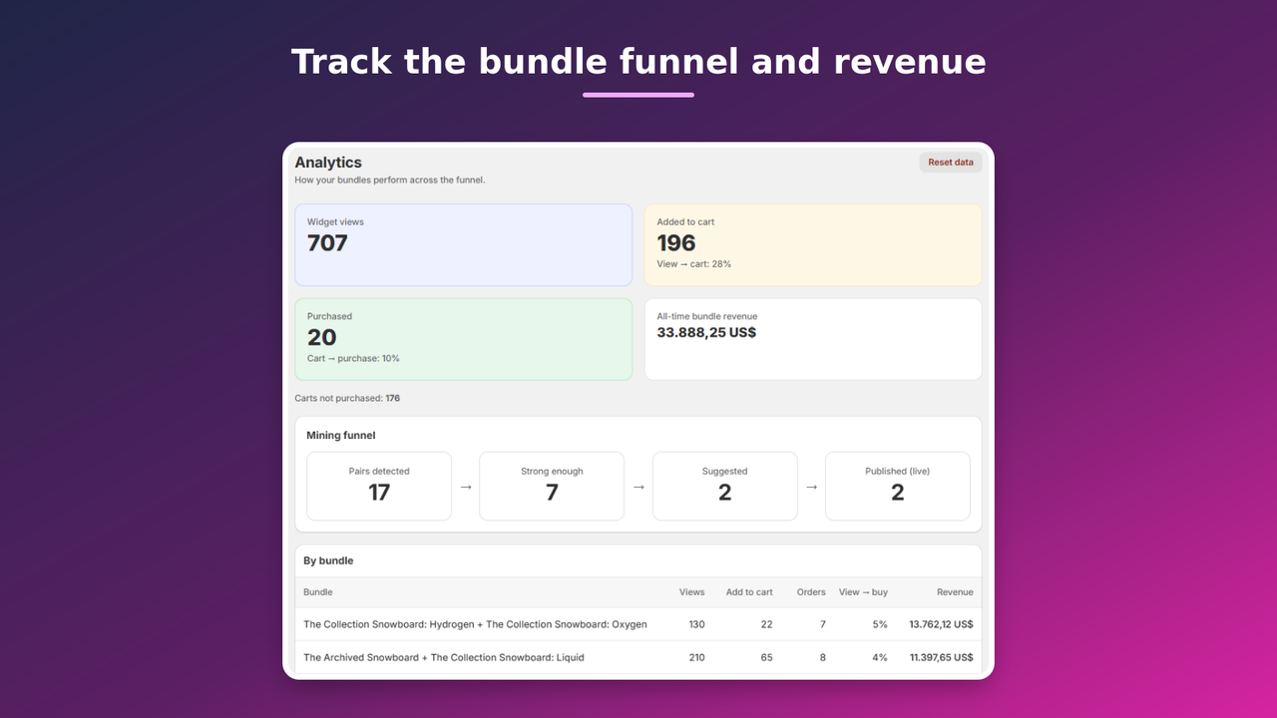Click the Reset data button
Screen dimensions: 1277x718
[x=950, y=163]
